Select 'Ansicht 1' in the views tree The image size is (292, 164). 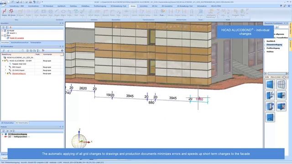coord(13,33)
